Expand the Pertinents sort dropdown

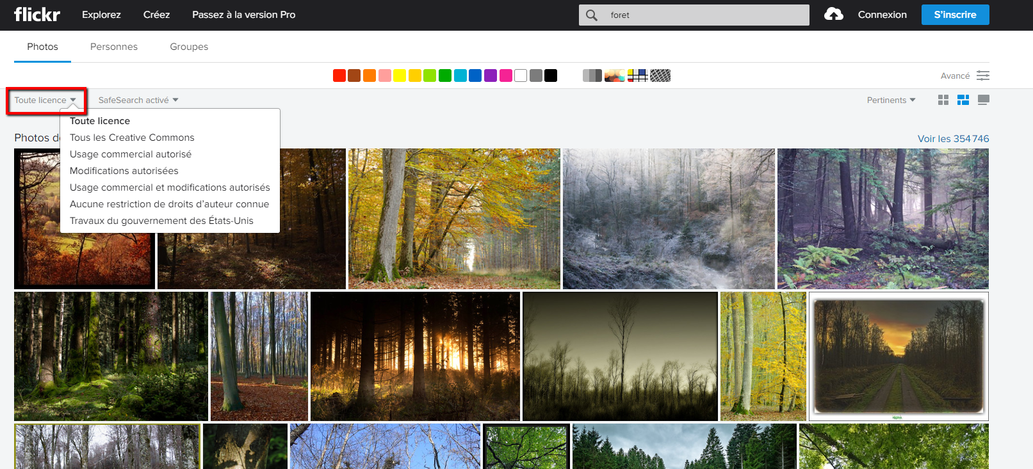891,100
